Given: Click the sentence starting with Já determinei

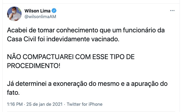Looking at the screenshot, I should (x=87, y=88).
